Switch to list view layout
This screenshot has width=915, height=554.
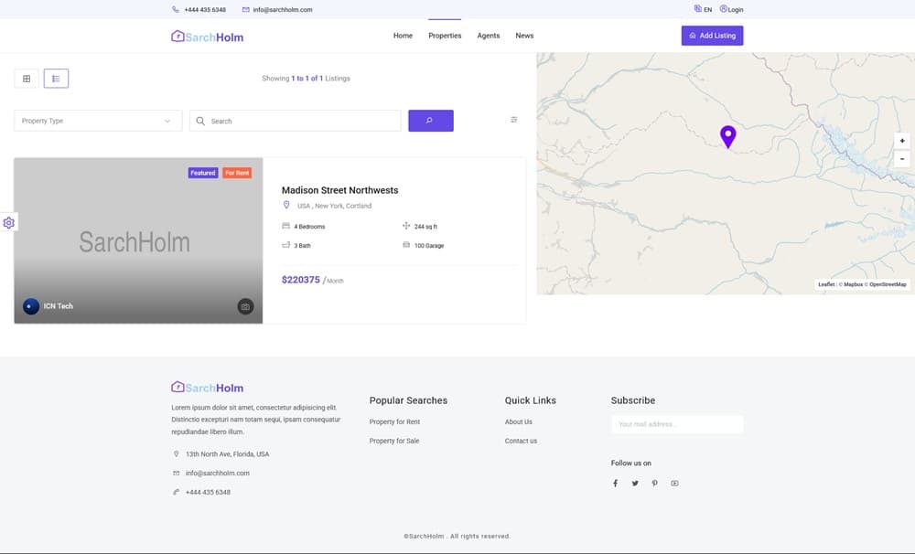tap(56, 79)
